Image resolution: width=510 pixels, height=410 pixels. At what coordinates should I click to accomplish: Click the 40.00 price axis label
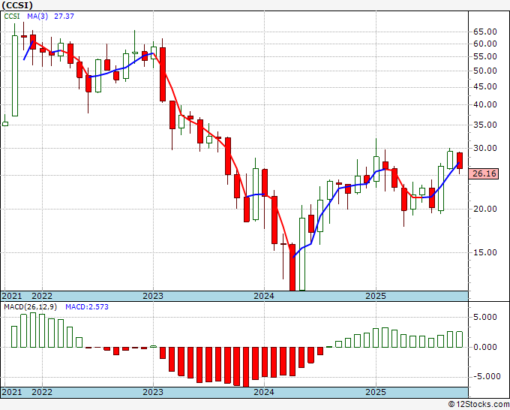point(485,105)
